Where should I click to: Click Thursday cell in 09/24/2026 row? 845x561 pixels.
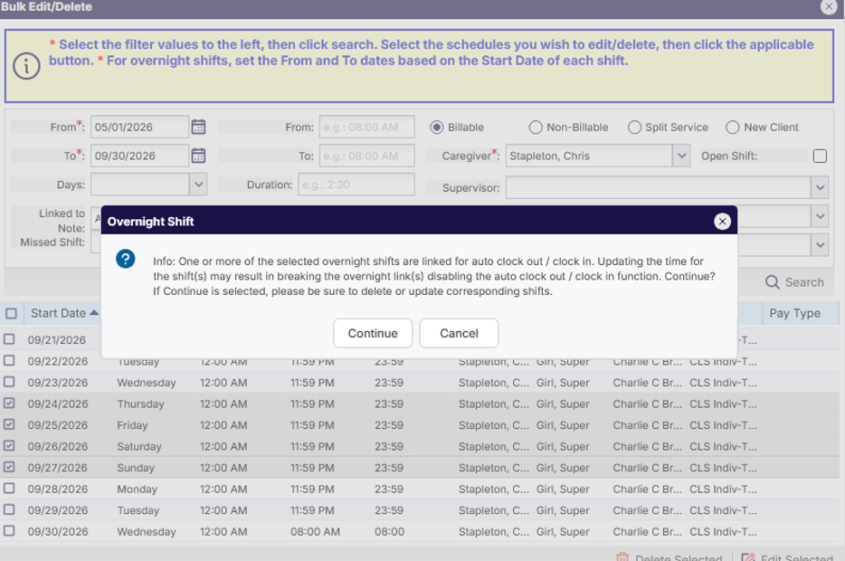[x=140, y=404]
